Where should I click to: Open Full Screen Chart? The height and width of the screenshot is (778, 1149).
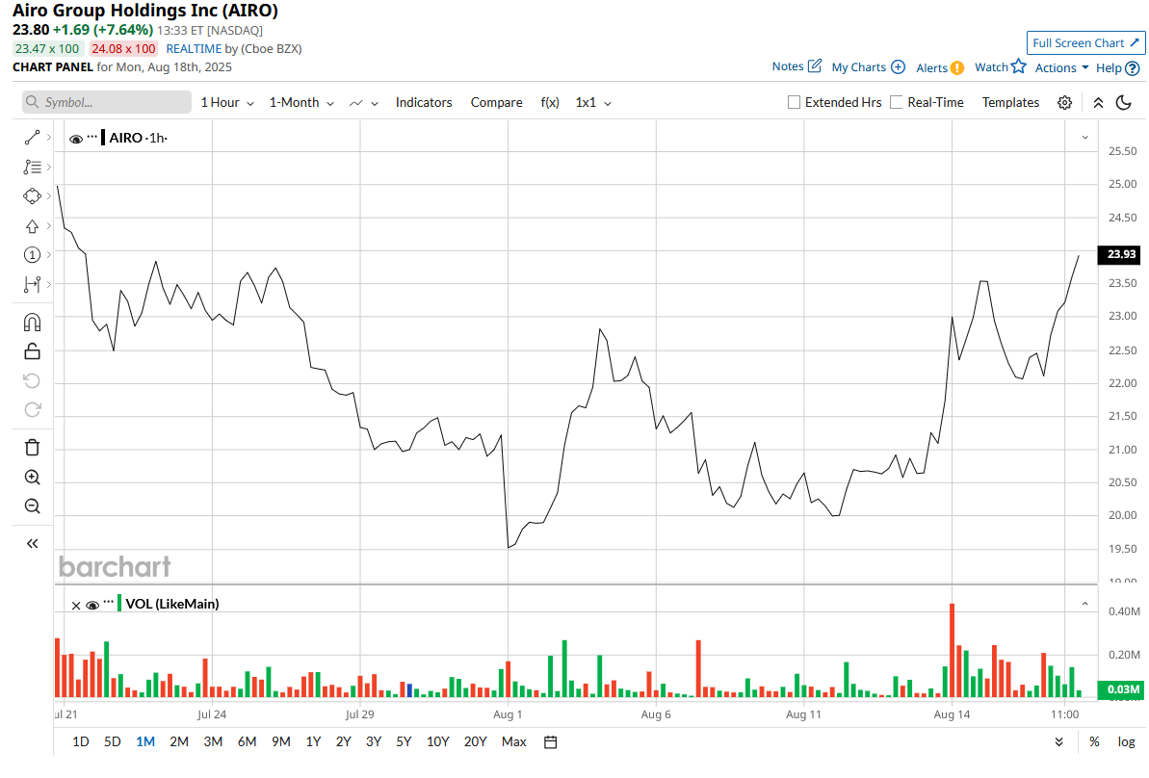(1085, 43)
